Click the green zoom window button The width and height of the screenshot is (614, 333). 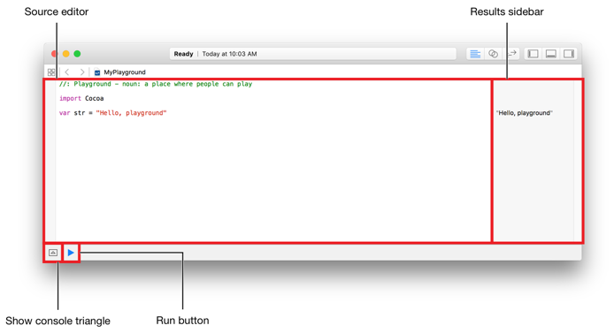pos(78,54)
